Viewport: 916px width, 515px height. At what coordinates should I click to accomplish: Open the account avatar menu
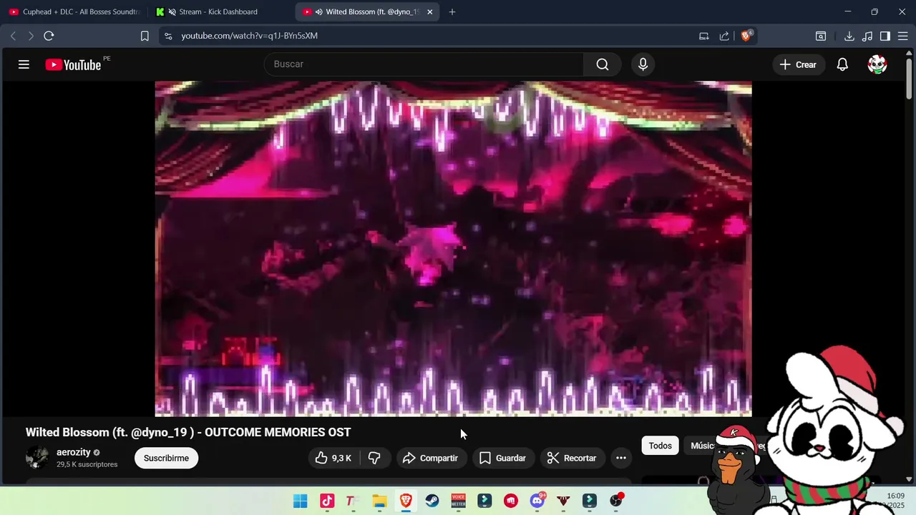coord(877,64)
